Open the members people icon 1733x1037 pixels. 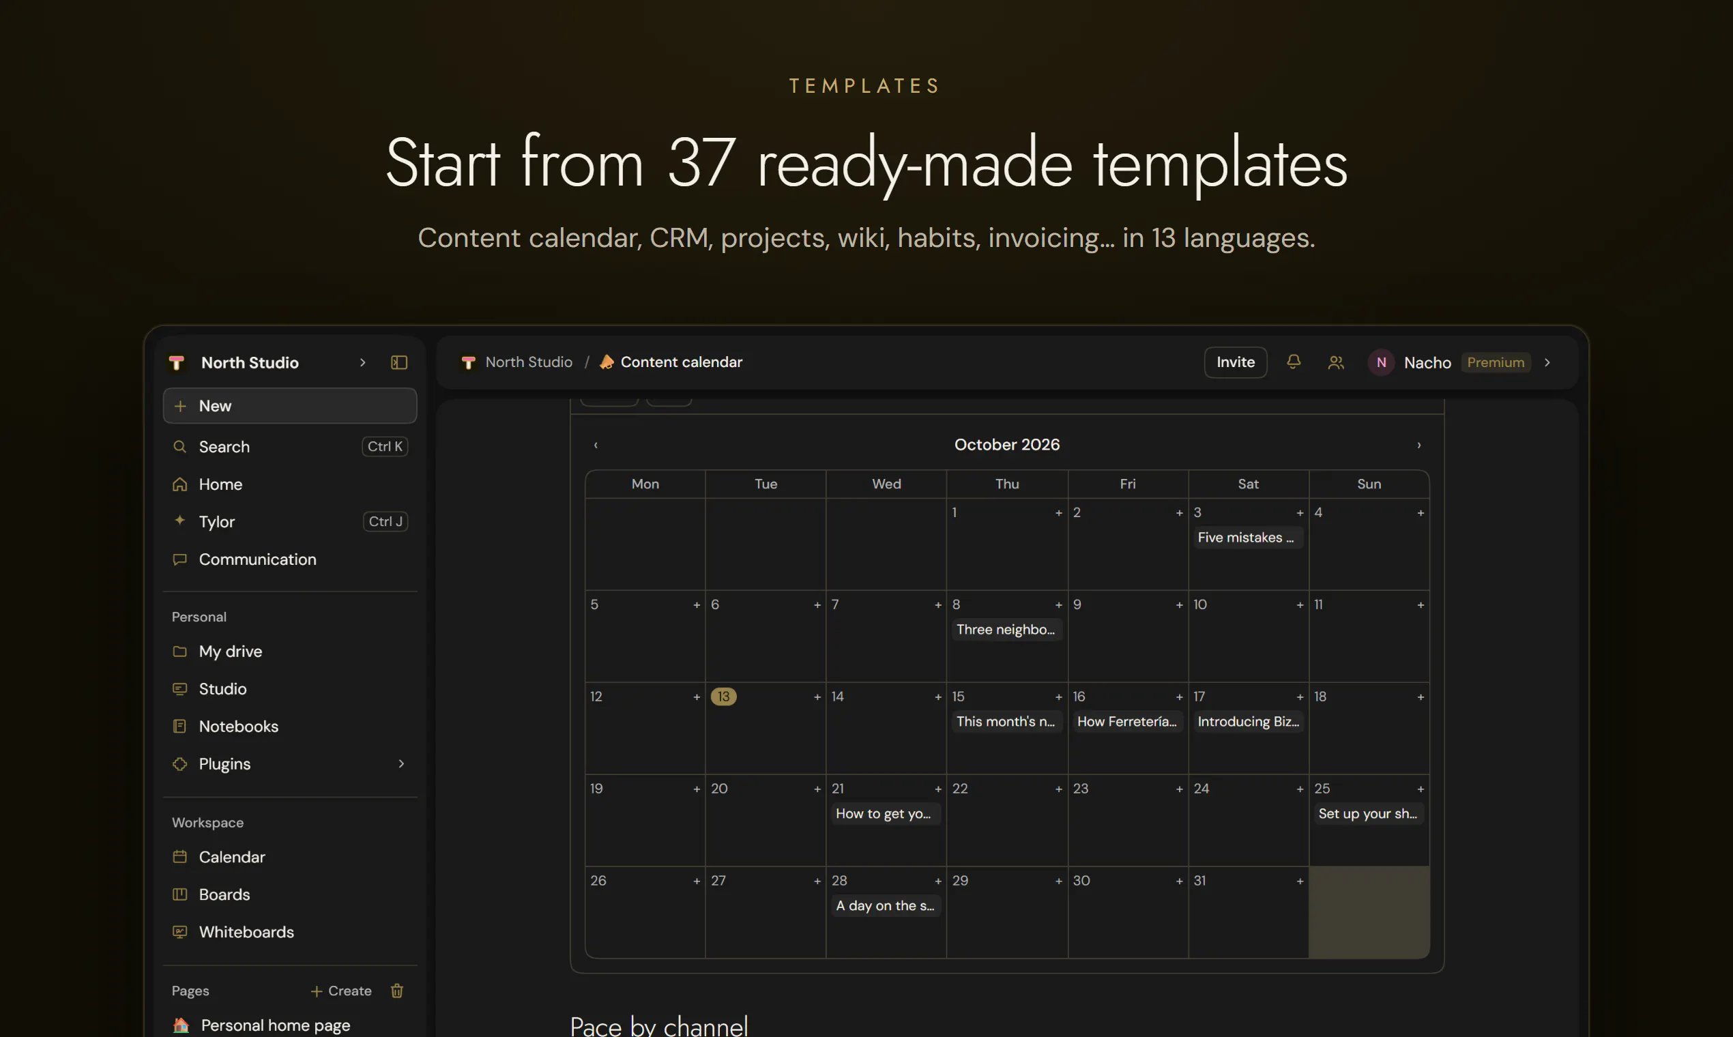1335,362
